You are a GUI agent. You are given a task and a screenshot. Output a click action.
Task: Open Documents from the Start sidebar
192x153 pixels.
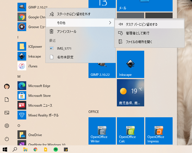(x=7, y=100)
